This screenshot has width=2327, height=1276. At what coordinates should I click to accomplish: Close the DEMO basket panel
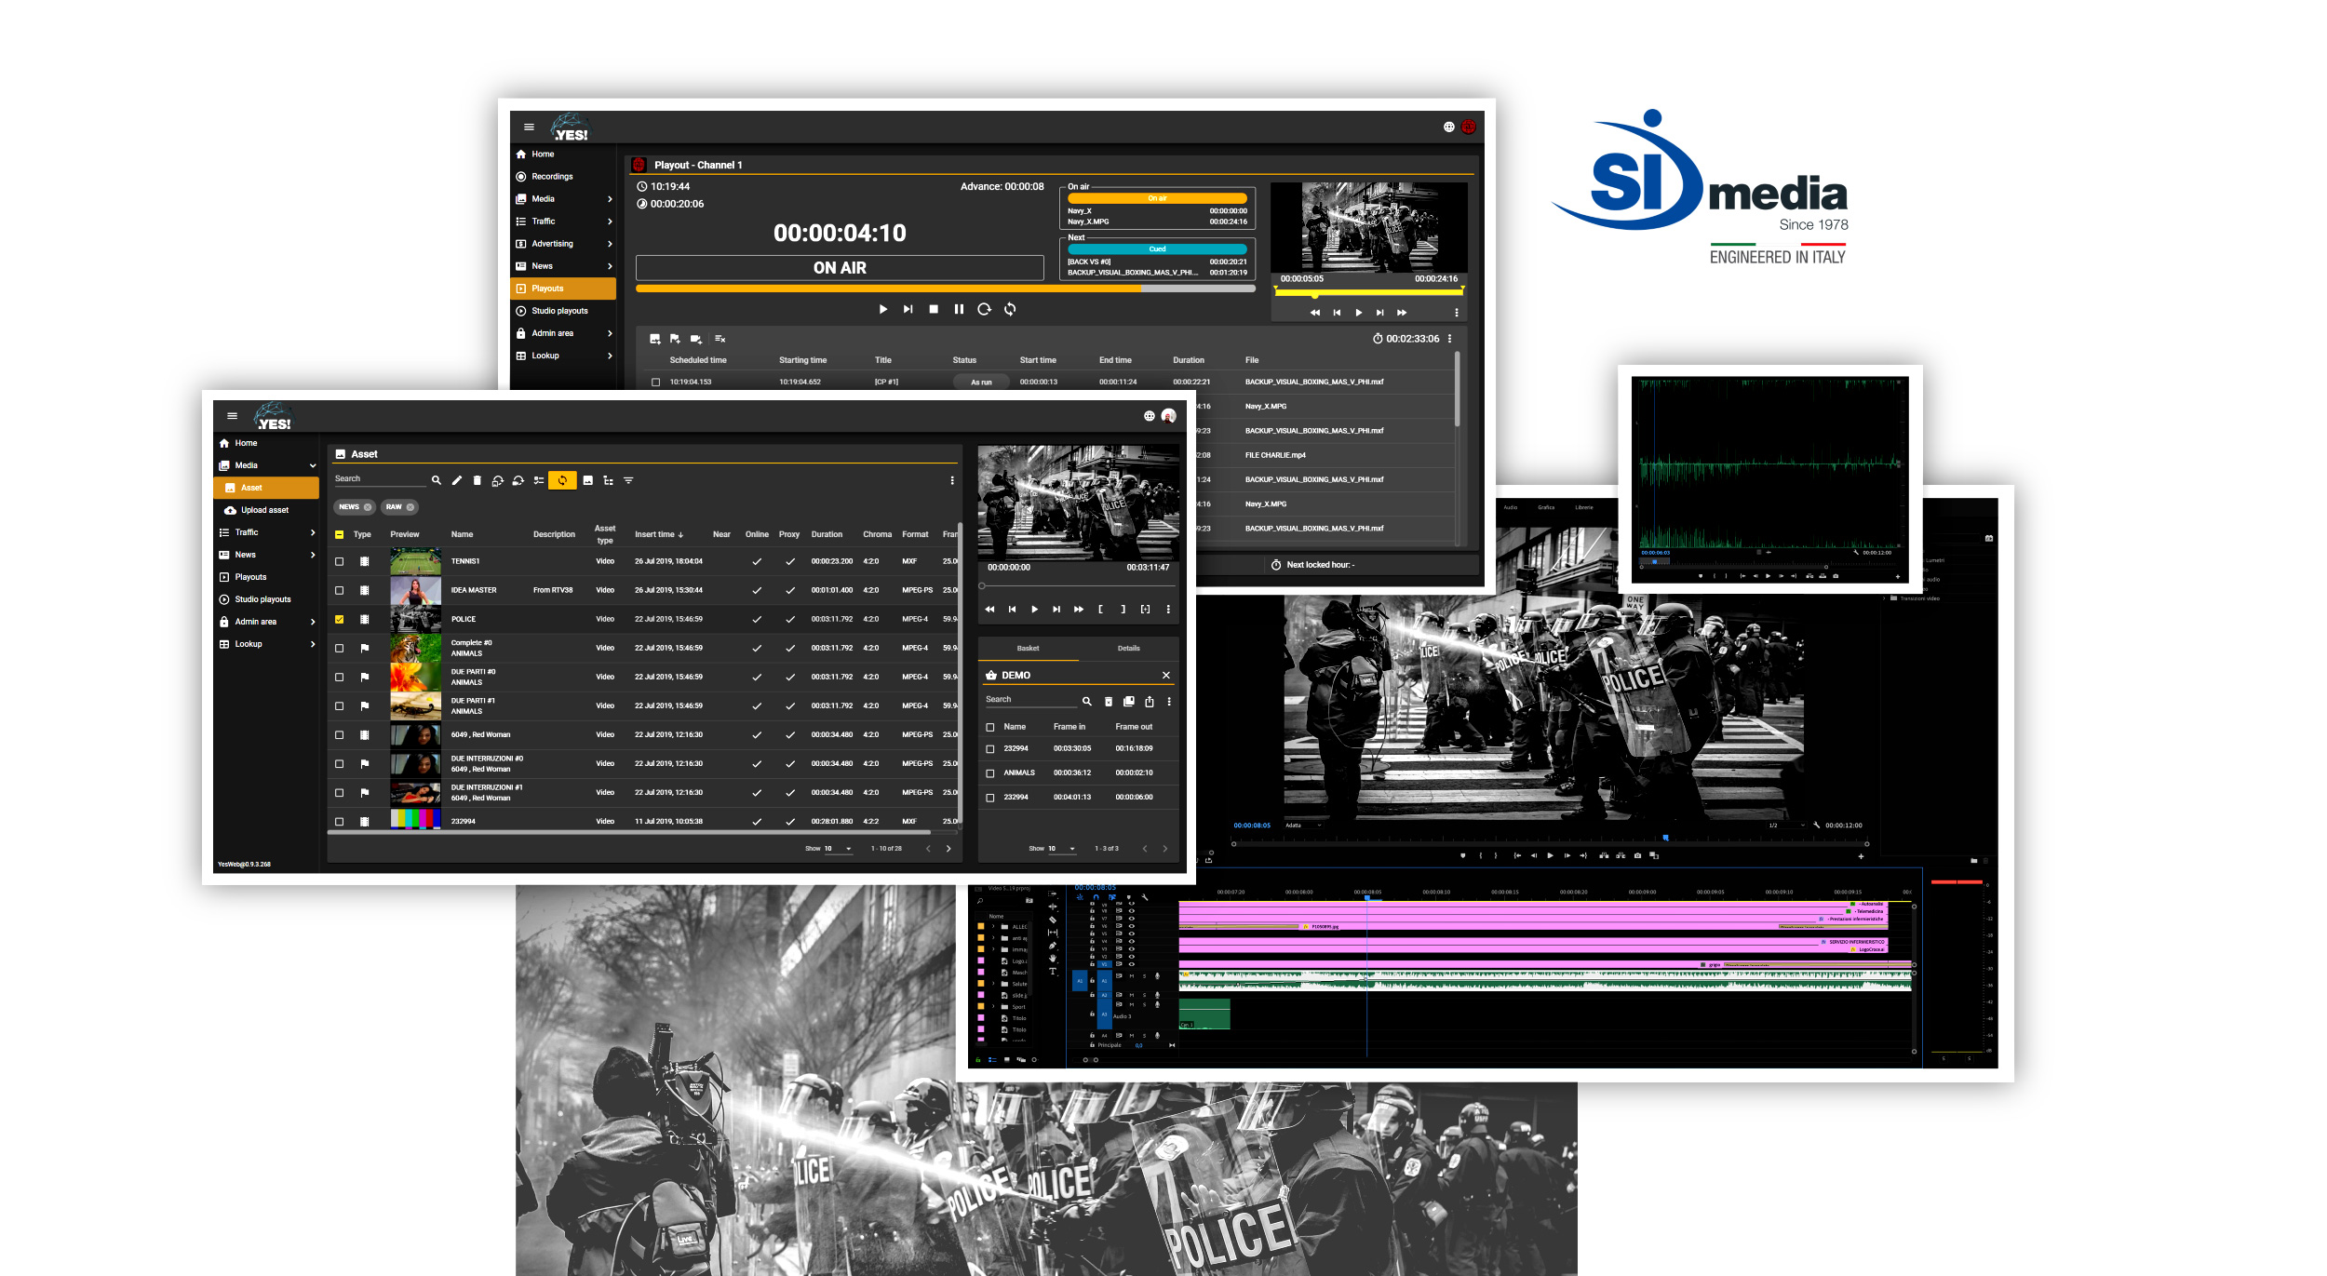(x=1165, y=675)
